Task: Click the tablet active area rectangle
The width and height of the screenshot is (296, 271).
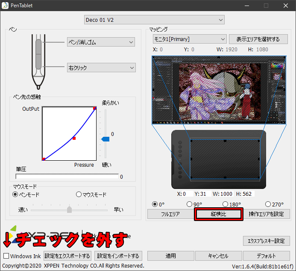Action: (225, 159)
